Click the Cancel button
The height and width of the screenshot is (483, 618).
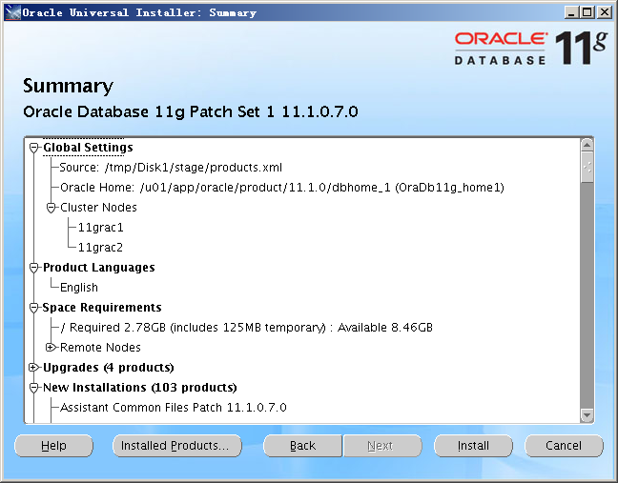pos(563,446)
